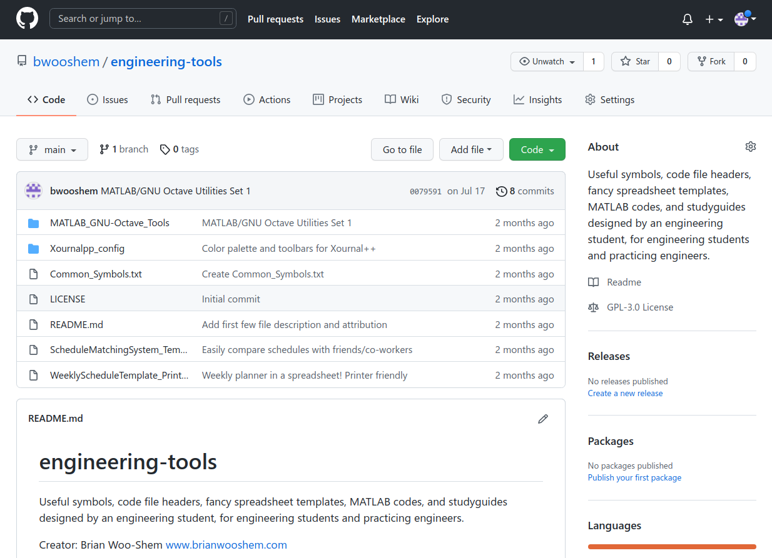Open Explore in top navigation
The image size is (772, 558).
pos(433,19)
